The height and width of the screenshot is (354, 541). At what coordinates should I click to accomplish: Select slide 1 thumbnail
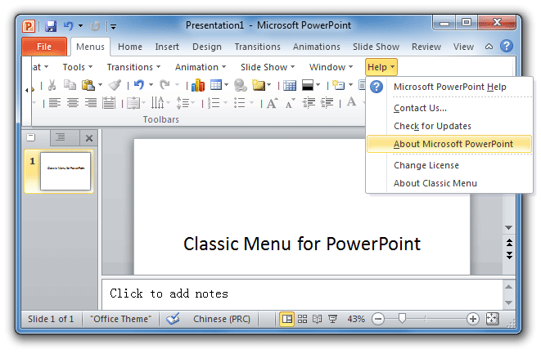click(x=65, y=172)
